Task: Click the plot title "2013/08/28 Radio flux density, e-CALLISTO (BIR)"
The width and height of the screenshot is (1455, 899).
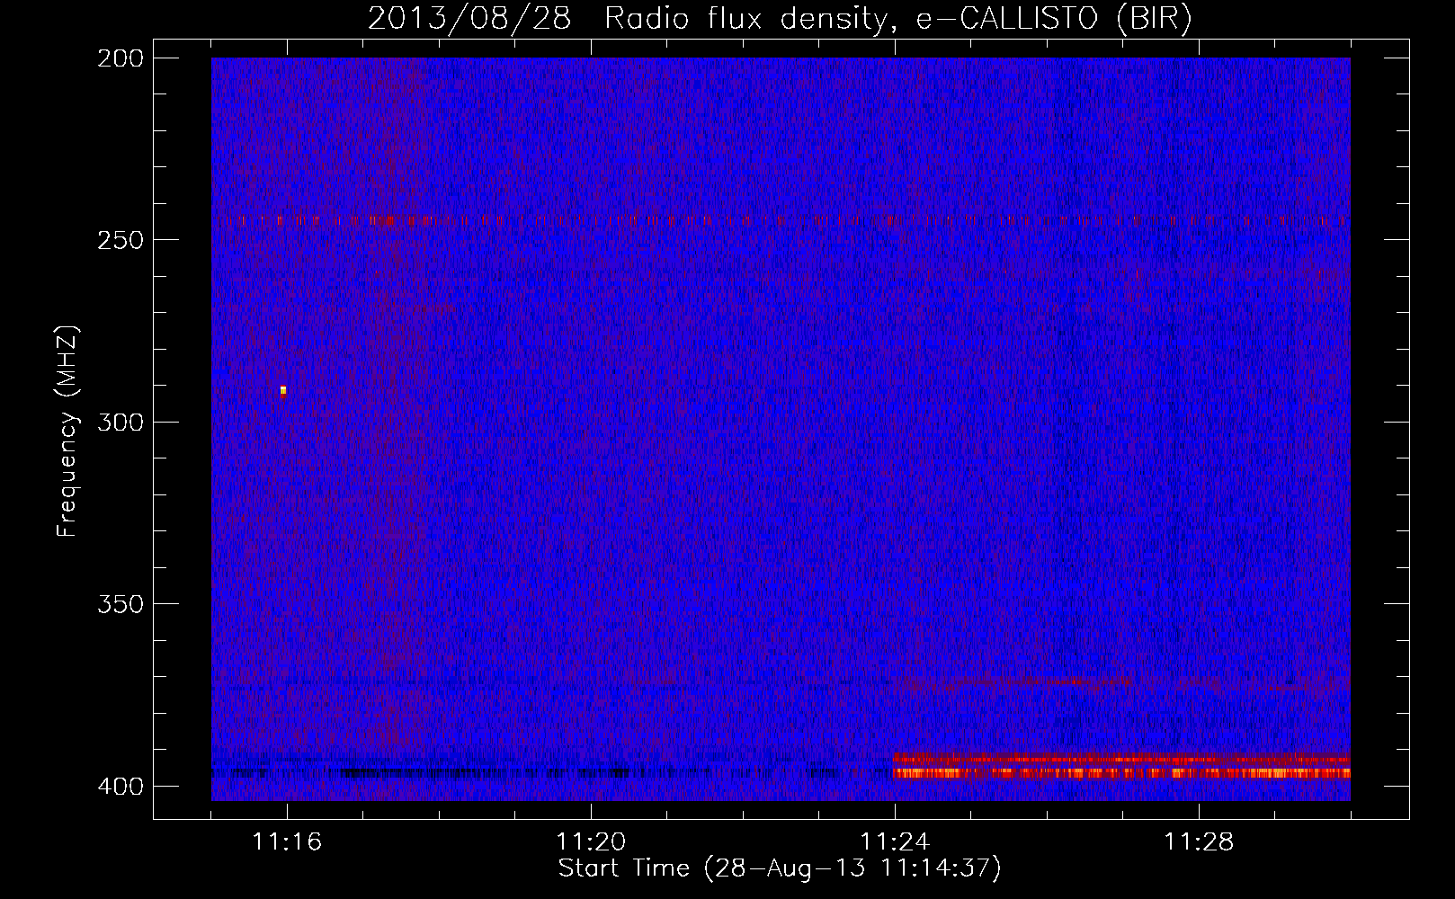Action: coord(780,18)
